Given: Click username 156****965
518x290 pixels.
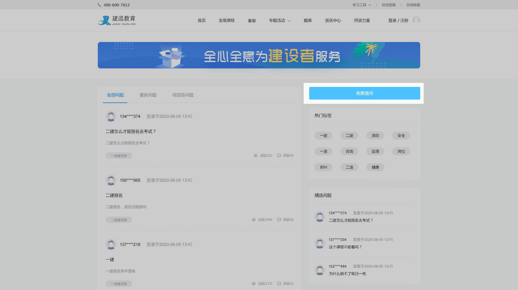Looking at the screenshot, I should pyautogui.click(x=130, y=180).
